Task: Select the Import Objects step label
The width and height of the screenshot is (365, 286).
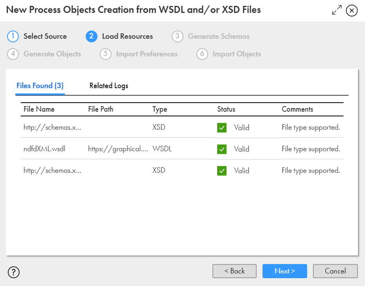Action: tap(237, 54)
